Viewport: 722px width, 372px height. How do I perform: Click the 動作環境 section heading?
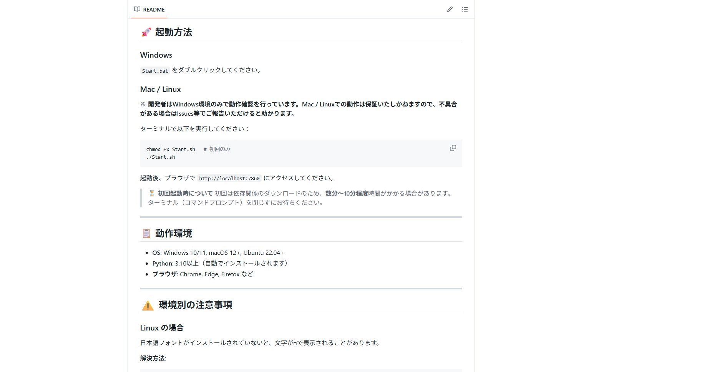pyautogui.click(x=173, y=233)
